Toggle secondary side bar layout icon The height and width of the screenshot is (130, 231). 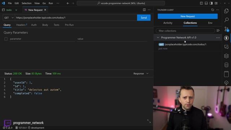[x=211, y=3]
